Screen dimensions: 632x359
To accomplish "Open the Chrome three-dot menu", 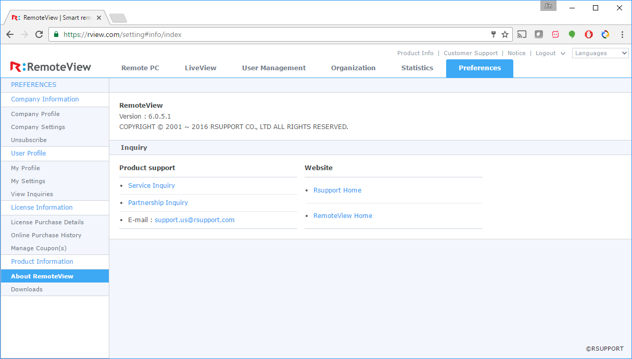I will point(622,34).
